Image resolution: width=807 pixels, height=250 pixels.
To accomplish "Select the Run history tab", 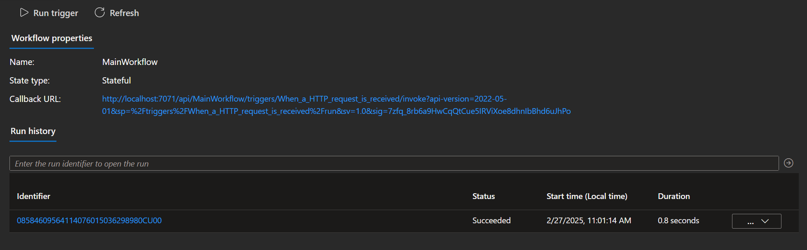I will (33, 131).
